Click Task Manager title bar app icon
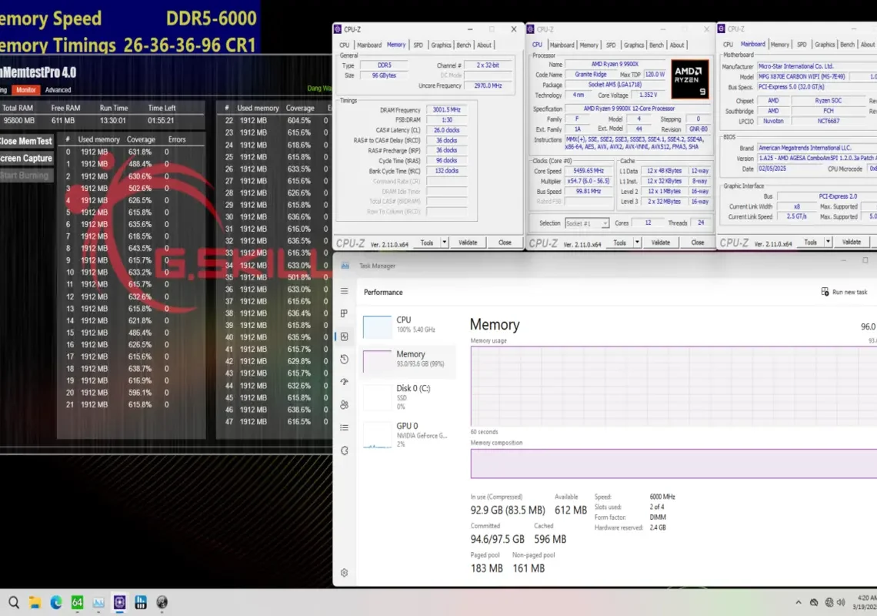 (x=345, y=266)
